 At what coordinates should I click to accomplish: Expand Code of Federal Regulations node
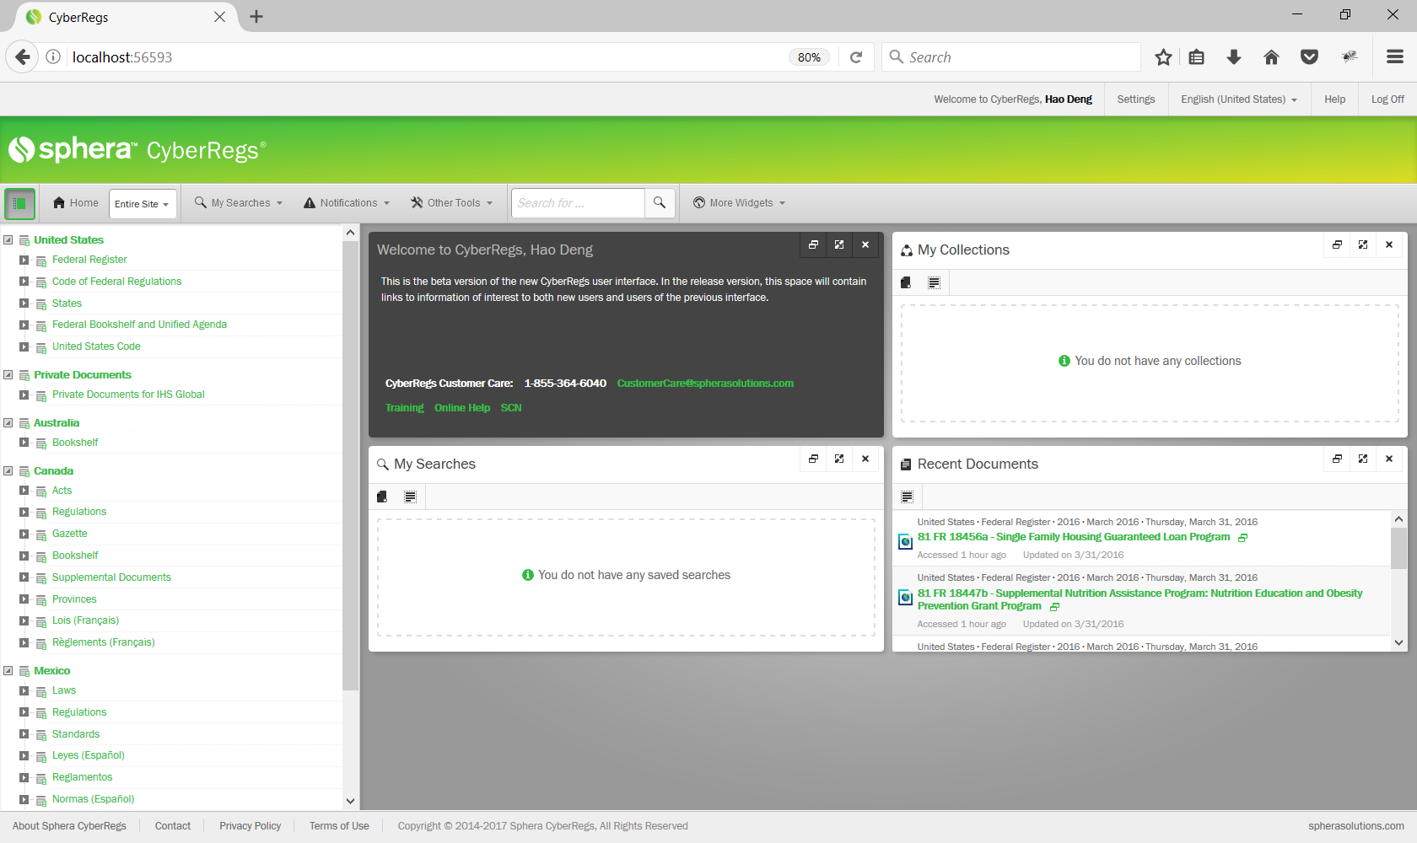(24, 282)
